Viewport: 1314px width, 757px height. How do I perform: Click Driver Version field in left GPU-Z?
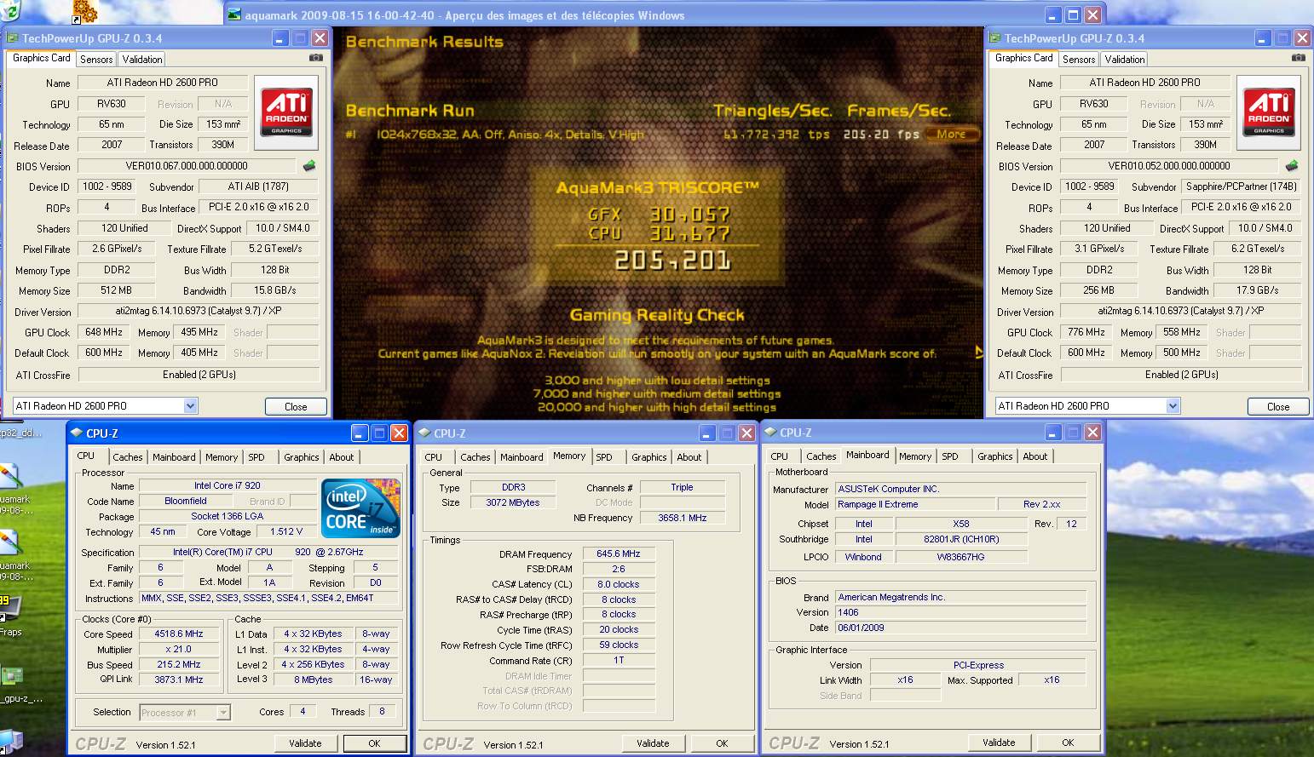(x=199, y=311)
